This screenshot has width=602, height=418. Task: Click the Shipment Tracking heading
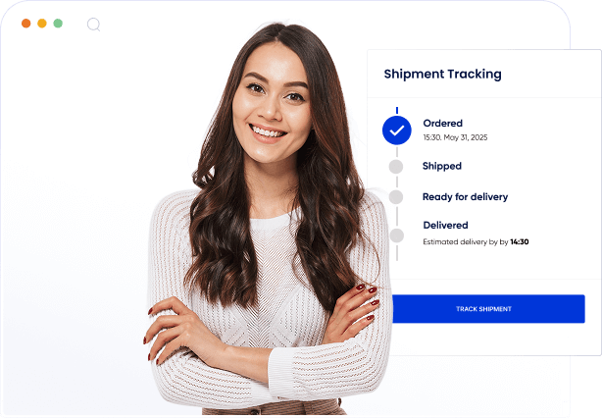tap(442, 74)
